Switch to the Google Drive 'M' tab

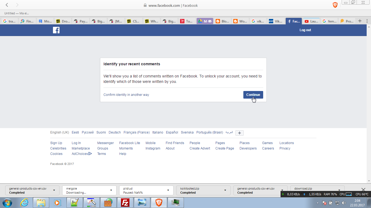[x=205, y=21]
